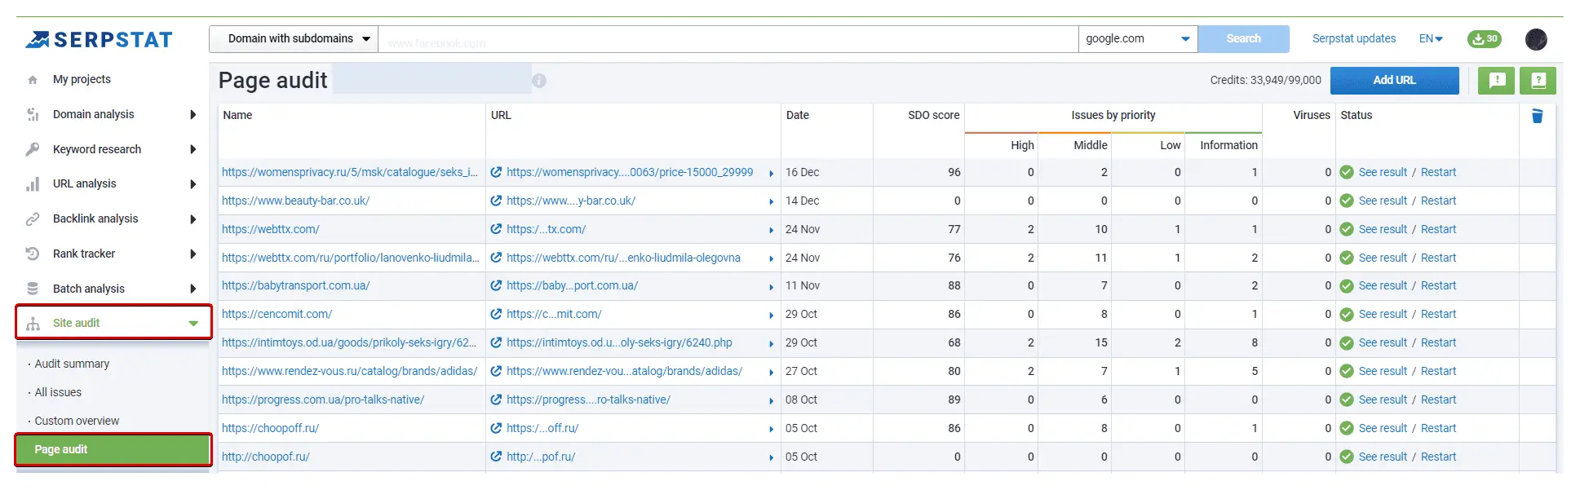Click the Batch analysis database icon
Viewport: 1580px width, 490px height.
click(x=33, y=289)
